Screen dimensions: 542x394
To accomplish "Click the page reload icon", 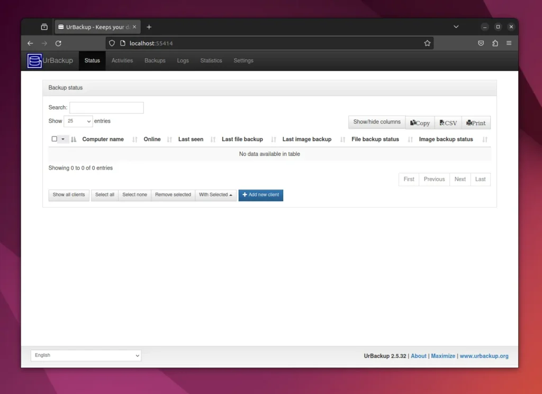I will (x=58, y=43).
